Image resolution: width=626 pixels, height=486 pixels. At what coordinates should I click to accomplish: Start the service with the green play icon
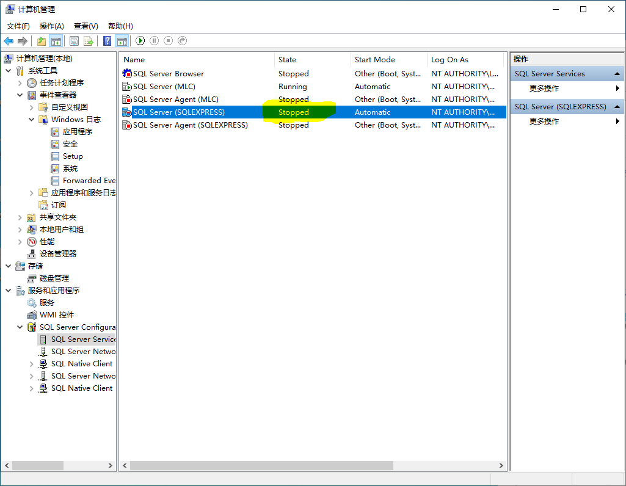click(140, 41)
